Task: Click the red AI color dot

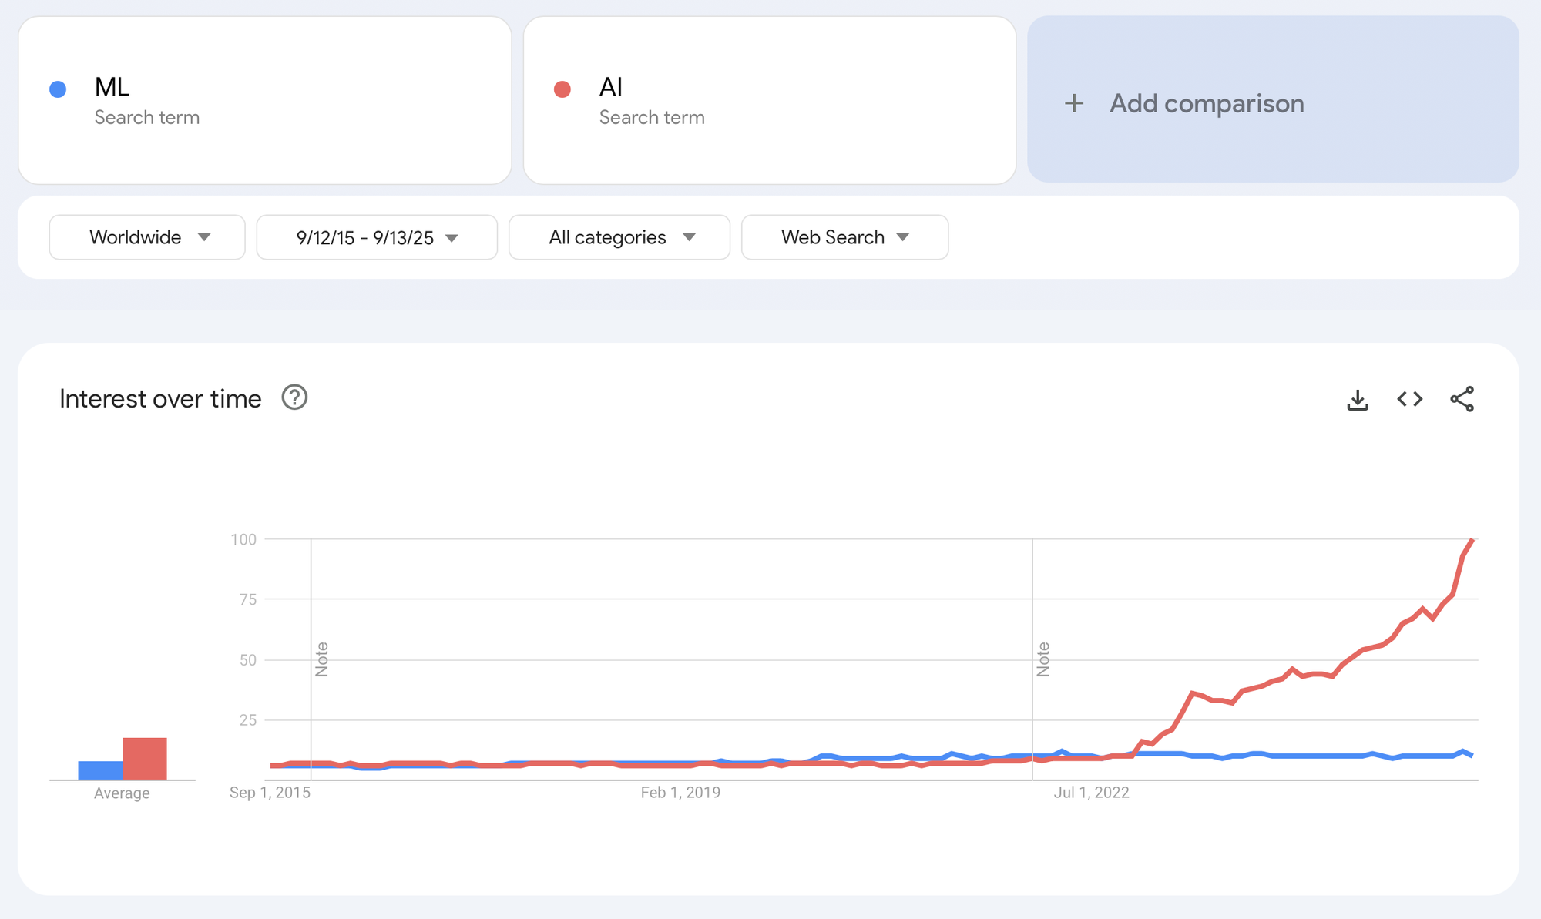Action: coord(562,89)
